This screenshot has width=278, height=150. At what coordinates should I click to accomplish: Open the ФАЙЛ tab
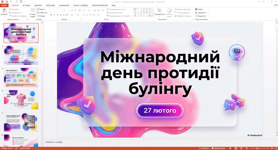pos(4,5)
